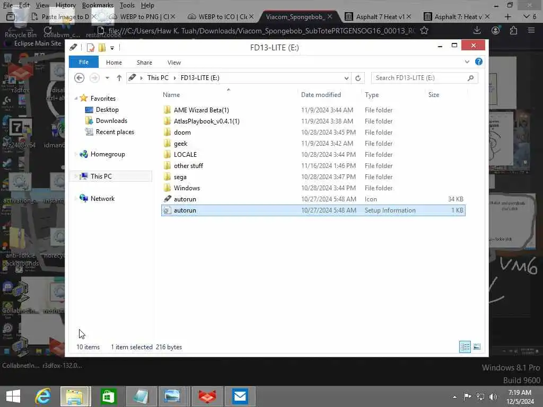Select Downloads under Favorites

click(x=111, y=121)
